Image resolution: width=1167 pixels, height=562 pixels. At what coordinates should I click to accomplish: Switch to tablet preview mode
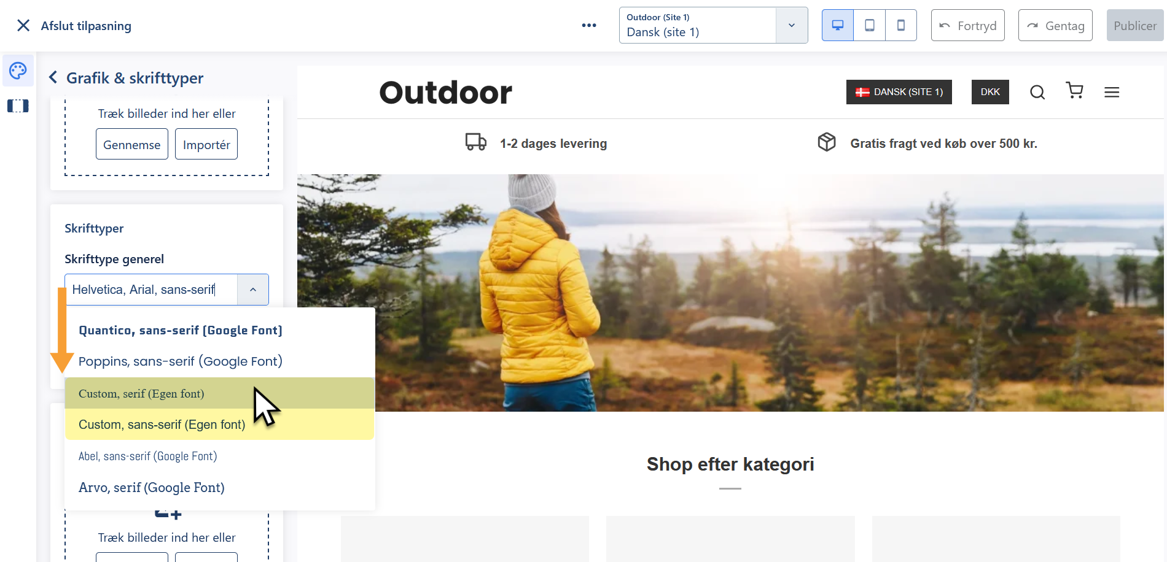869,25
